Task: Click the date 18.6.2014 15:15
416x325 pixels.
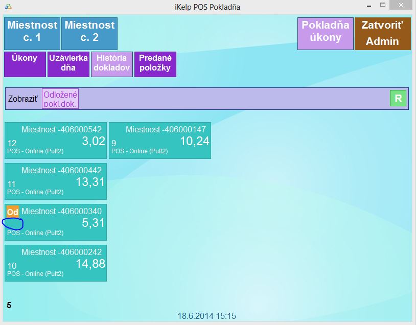Action: click(206, 316)
